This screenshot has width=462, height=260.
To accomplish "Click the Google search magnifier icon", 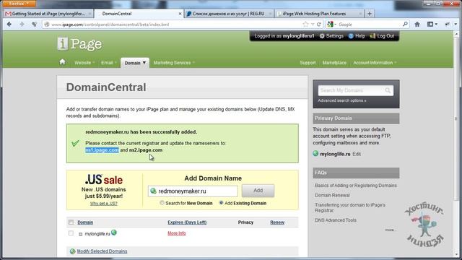I will (x=405, y=24).
